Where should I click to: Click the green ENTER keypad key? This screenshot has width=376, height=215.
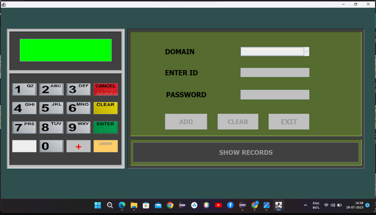pos(106,127)
